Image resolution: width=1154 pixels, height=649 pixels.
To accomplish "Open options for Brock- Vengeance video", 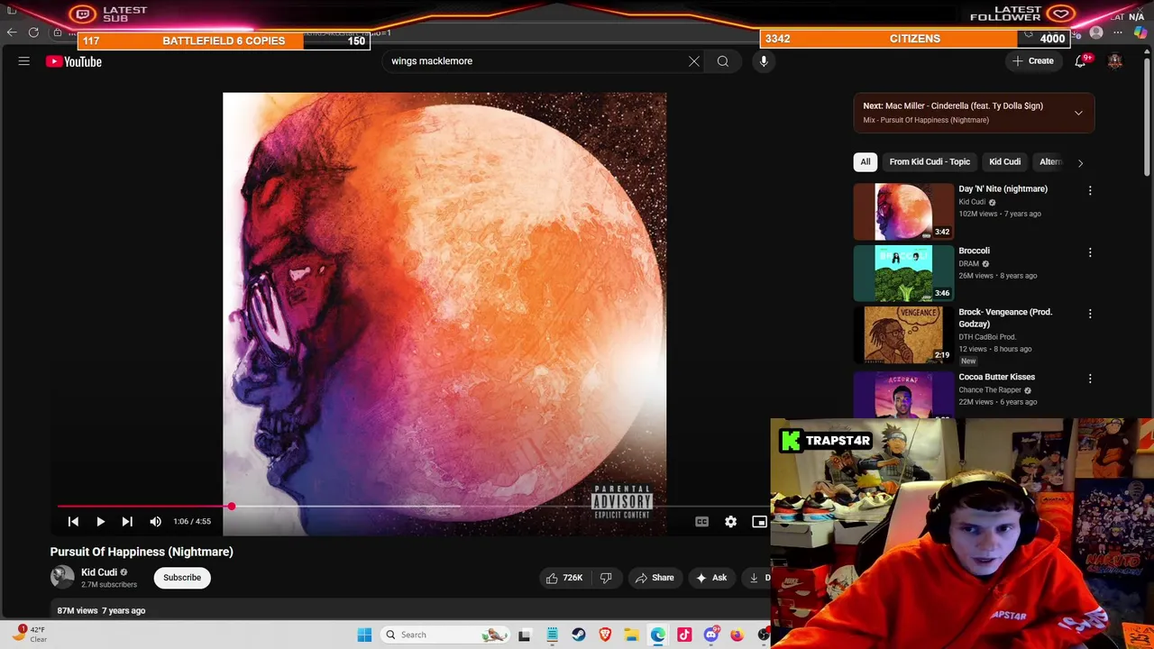I will pyautogui.click(x=1090, y=314).
